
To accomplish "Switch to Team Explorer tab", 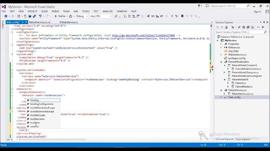I will click(x=243, y=139).
